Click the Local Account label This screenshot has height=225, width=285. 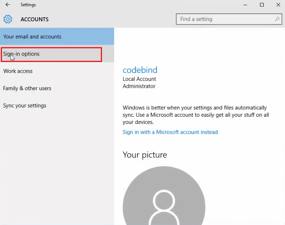pos(139,79)
